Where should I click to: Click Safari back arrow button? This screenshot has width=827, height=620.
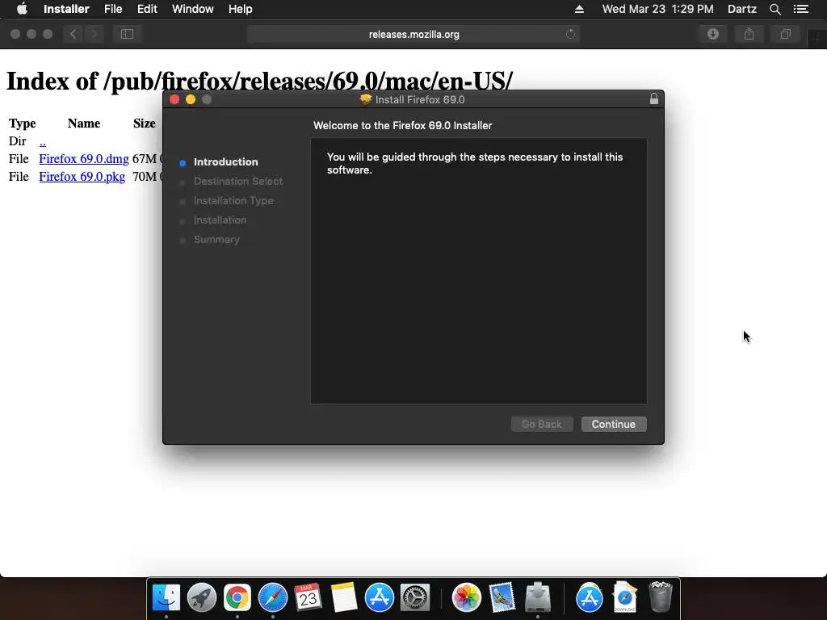click(x=73, y=34)
